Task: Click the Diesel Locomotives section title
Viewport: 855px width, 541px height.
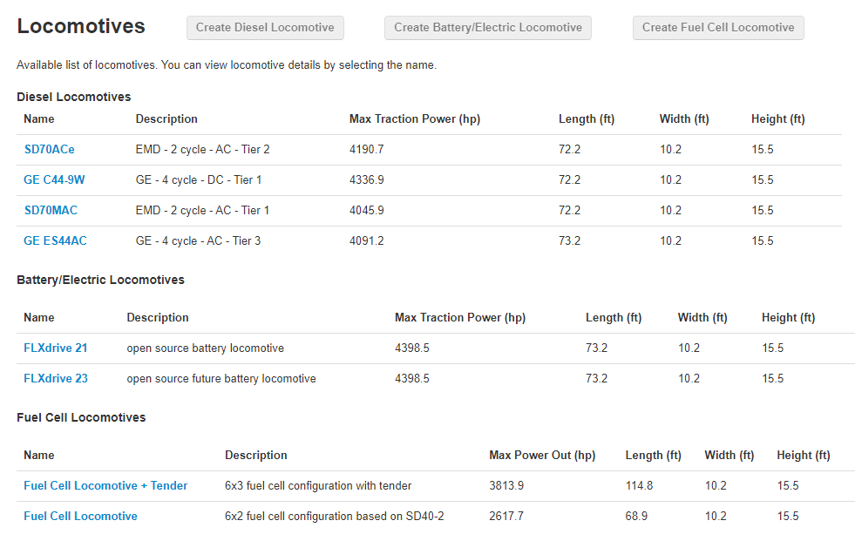Action: click(x=74, y=97)
